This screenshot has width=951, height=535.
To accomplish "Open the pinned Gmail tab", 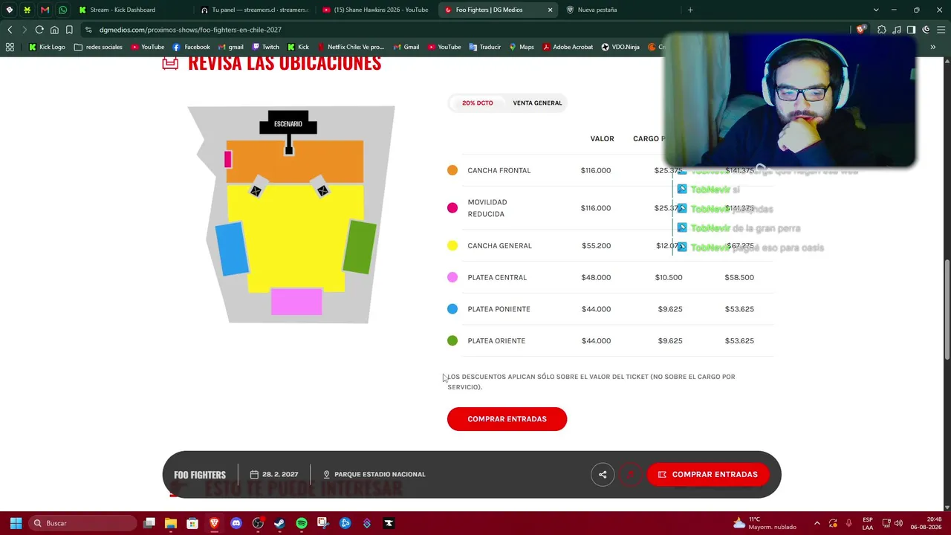I will coord(45,10).
